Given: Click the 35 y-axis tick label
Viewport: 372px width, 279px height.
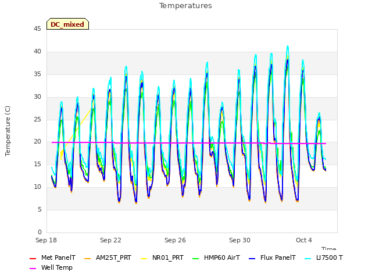Looking at the screenshot, I should coord(37,74).
